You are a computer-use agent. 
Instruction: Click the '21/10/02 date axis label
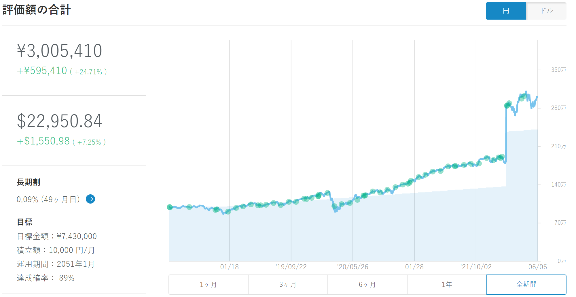[476, 267]
